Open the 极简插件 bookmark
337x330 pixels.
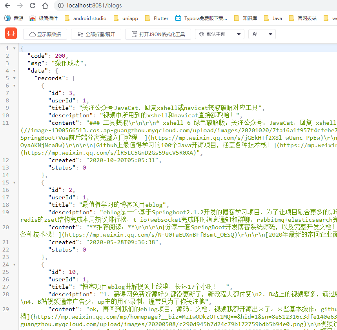point(44,18)
